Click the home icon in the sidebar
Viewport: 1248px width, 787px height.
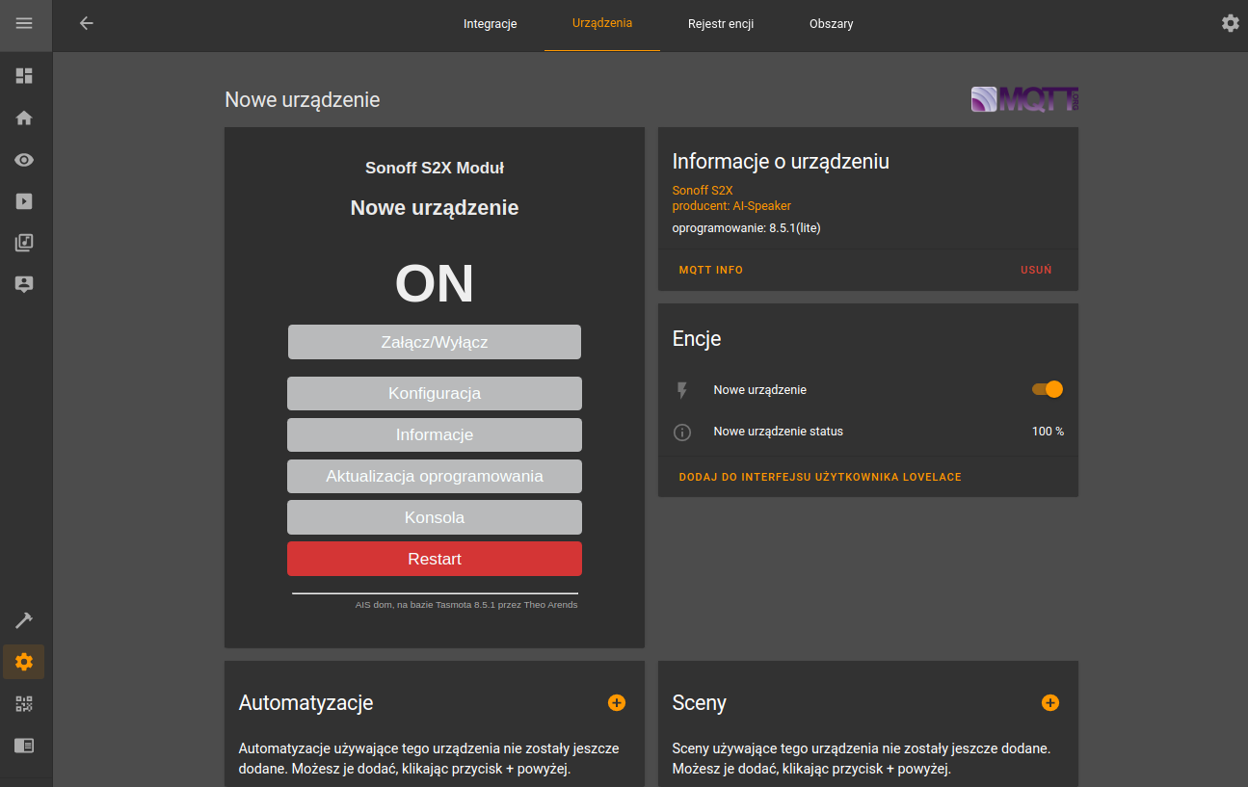tap(25, 118)
